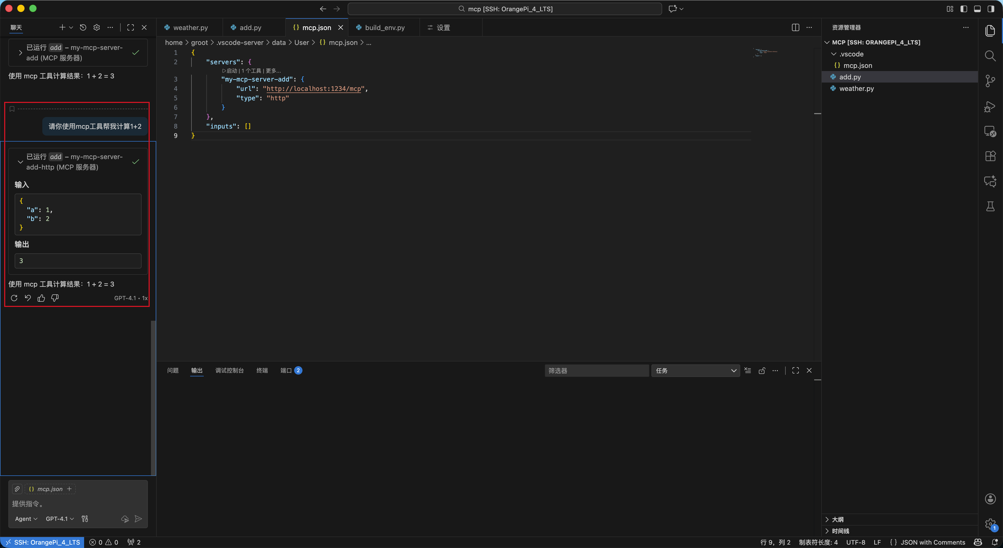Toggle the bottom panel layout button
The height and width of the screenshot is (548, 1003).
click(977, 9)
